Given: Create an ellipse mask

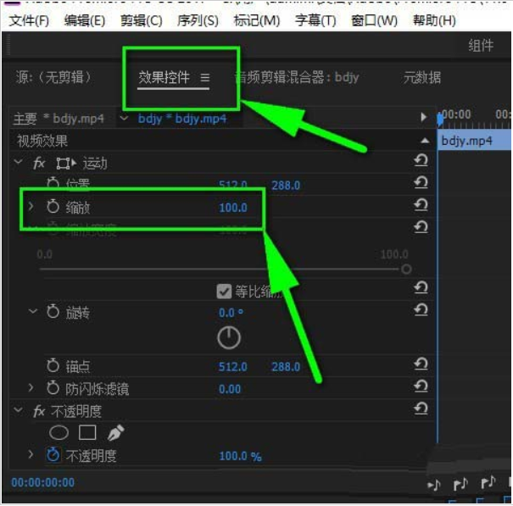Looking at the screenshot, I should tap(59, 433).
